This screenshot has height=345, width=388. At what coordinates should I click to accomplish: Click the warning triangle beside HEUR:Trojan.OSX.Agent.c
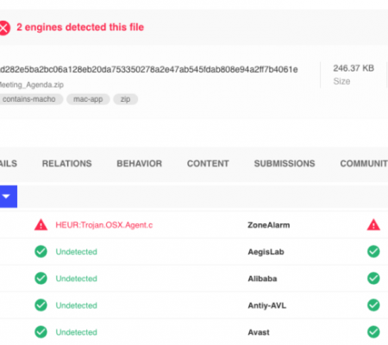pyautogui.click(x=41, y=225)
